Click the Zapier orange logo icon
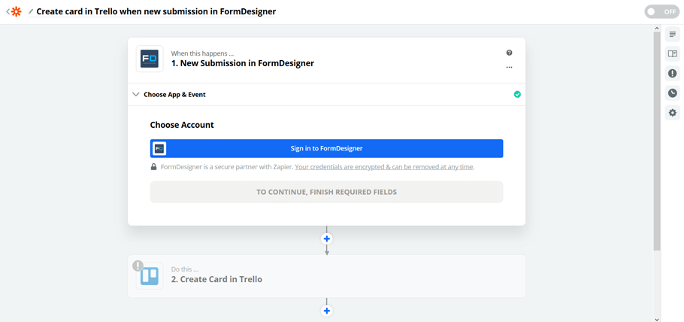Image resolution: width=684 pixels, height=322 pixels. point(16,12)
